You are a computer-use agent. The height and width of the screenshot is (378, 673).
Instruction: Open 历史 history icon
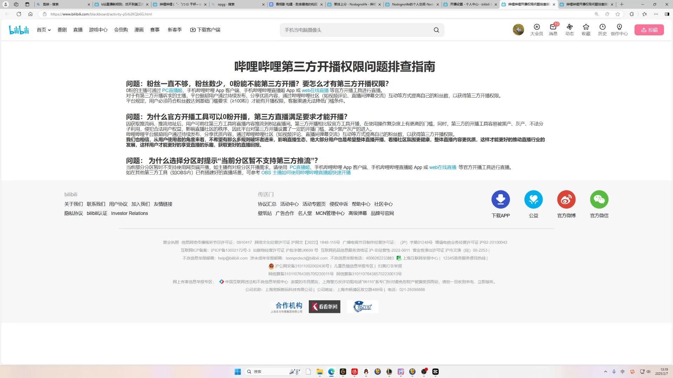pos(603,30)
